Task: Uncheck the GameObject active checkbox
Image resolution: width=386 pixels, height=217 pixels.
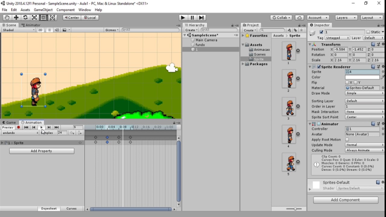Action: click(321, 32)
